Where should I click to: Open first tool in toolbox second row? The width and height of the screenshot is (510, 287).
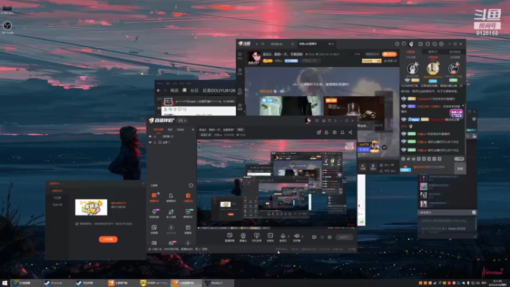(x=154, y=214)
